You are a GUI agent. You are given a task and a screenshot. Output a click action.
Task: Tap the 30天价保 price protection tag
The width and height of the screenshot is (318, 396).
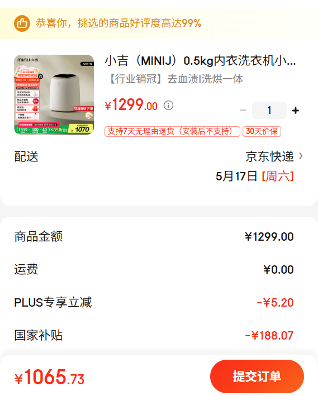tap(262, 131)
